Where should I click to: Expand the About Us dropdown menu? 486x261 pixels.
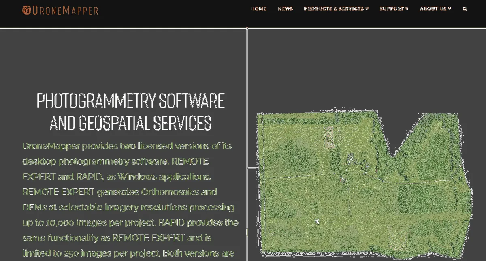435,9
